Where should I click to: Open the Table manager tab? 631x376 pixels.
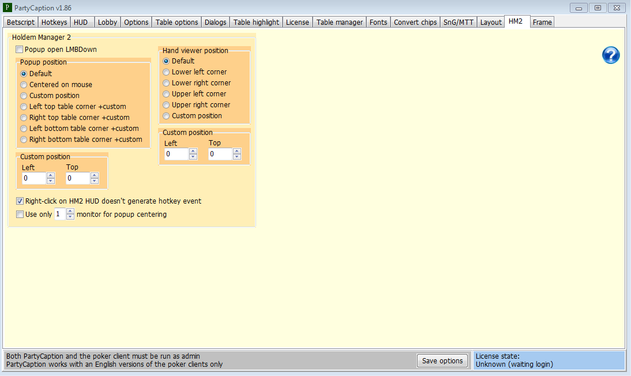[x=340, y=22]
